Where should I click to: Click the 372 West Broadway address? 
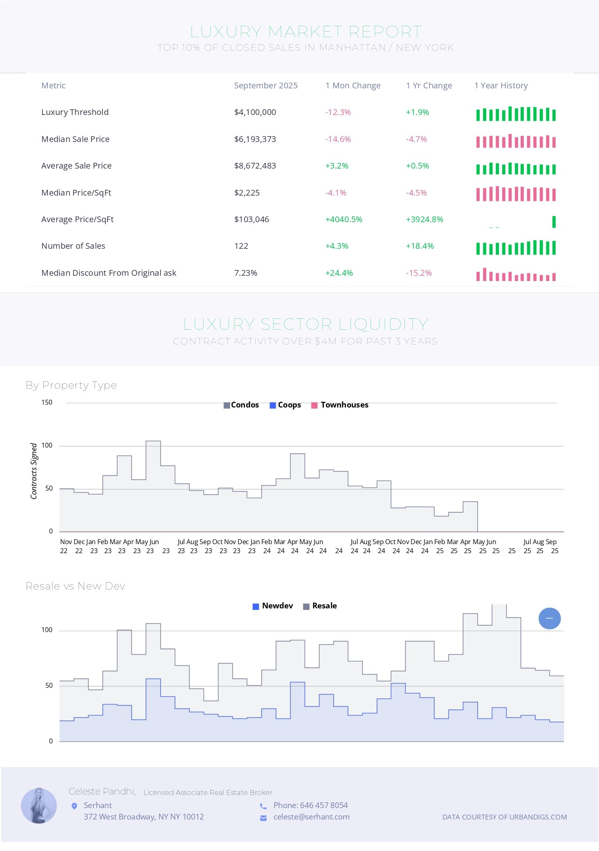[144, 817]
